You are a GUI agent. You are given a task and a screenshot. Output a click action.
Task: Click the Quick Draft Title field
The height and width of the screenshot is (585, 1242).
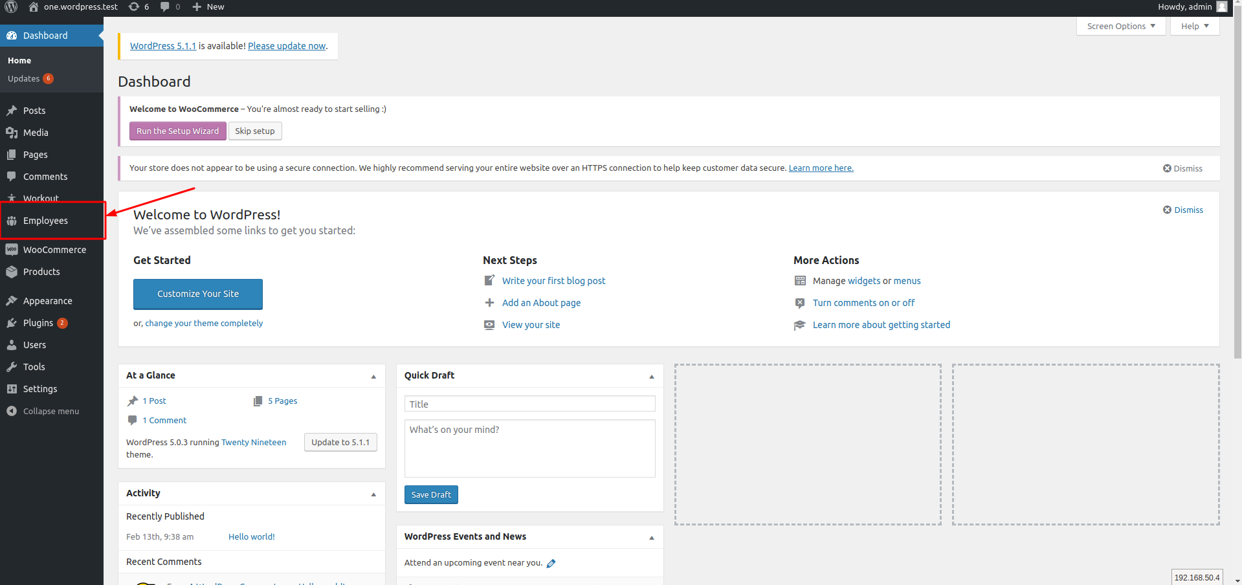[529, 404]
